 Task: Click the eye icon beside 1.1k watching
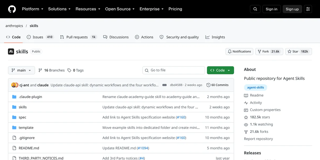[246, 125]
